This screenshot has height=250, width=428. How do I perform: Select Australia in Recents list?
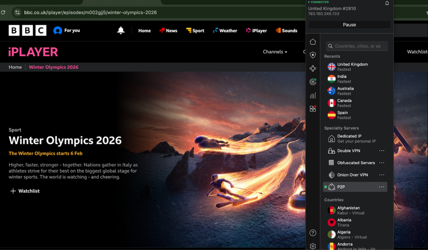click(x=355, y=91)
